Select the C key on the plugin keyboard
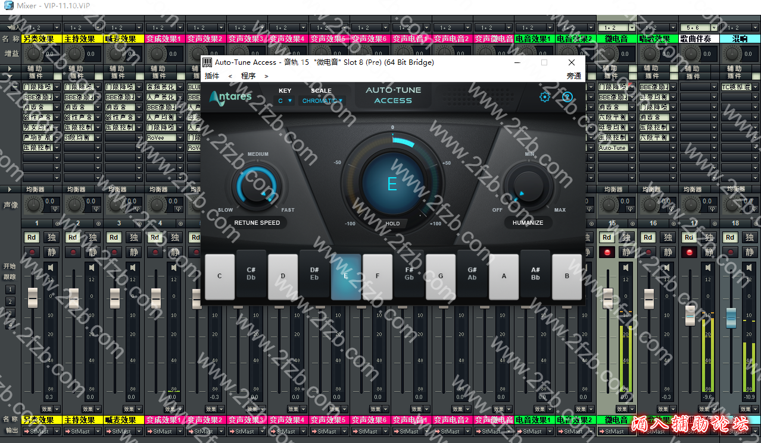 220,277
